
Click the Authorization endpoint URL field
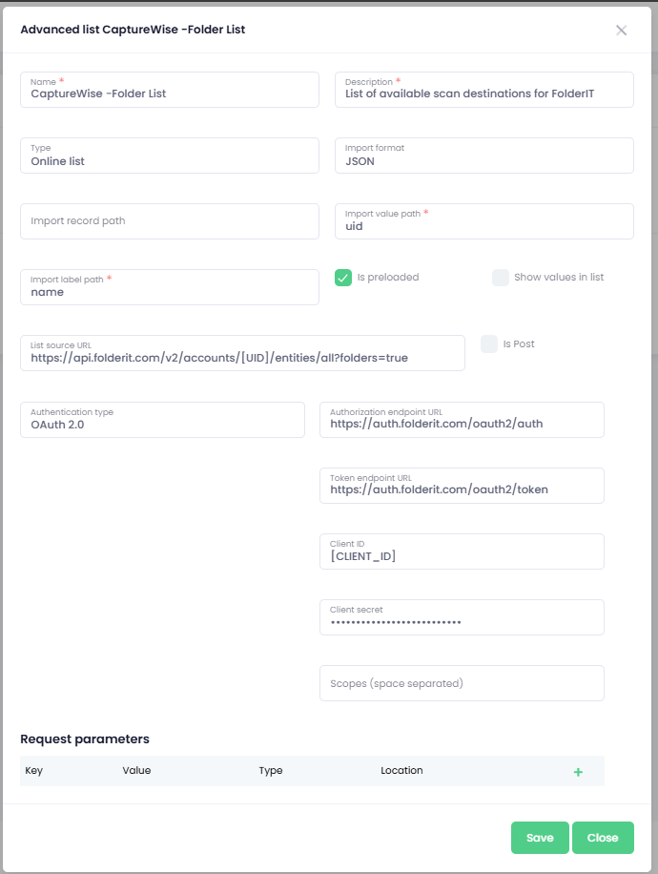click(462, 420)
